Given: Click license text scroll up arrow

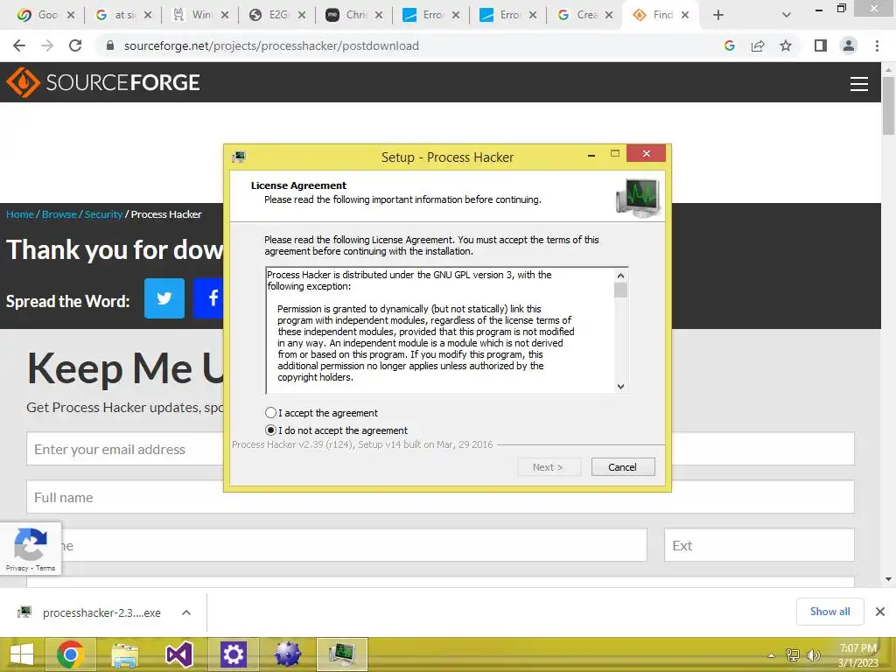Looking at the screenshot, I should (x=620, y=276).
